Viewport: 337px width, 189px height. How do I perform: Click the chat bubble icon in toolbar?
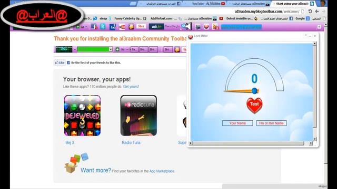(x=183, y=26)
